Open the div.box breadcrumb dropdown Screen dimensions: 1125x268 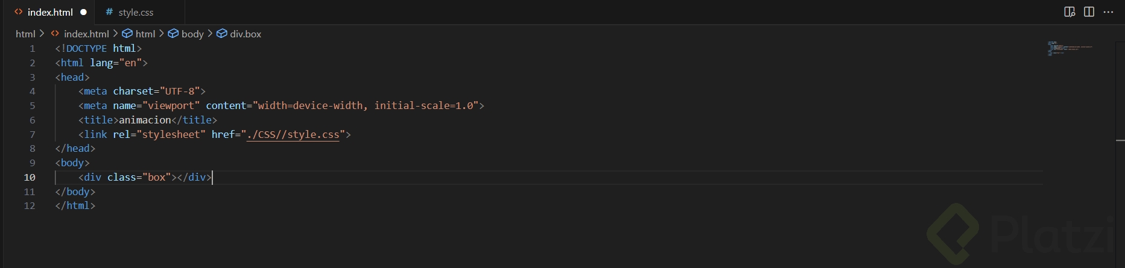[x=246, y=34]
